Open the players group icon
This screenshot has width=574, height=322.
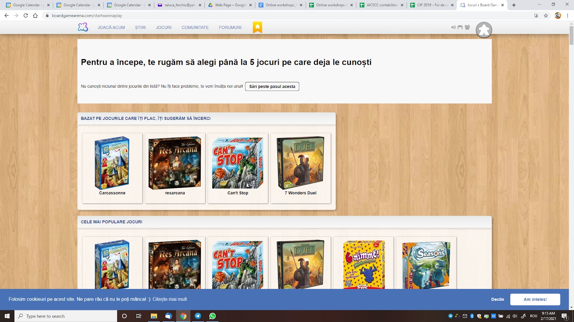pyautogui.click(x=467, y=27)
